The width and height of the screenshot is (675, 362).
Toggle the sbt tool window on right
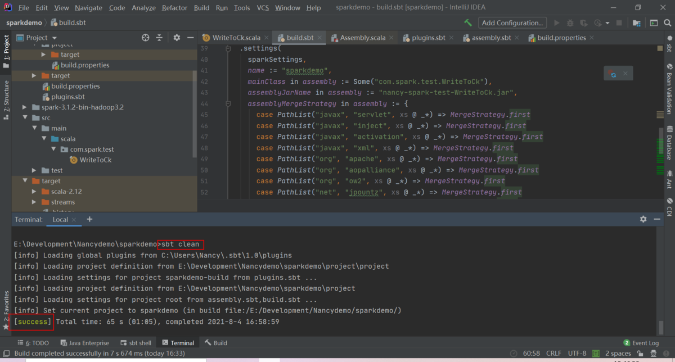tap(669, 44)
